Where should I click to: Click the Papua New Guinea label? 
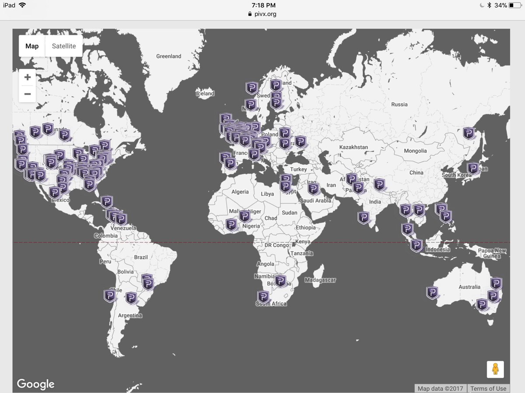click(491, 253)
